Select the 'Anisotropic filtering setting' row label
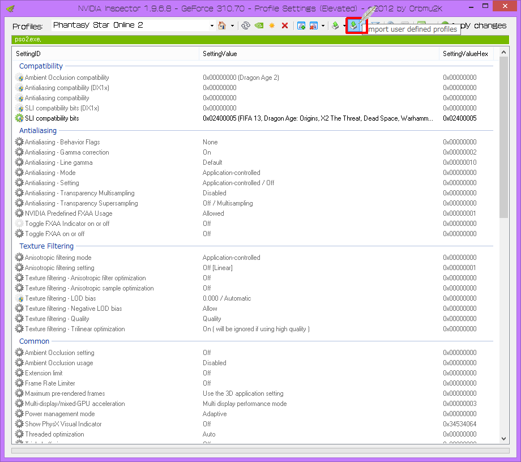Image resolution: width=521 pixels, height=462 pixels. coord(59,268)
